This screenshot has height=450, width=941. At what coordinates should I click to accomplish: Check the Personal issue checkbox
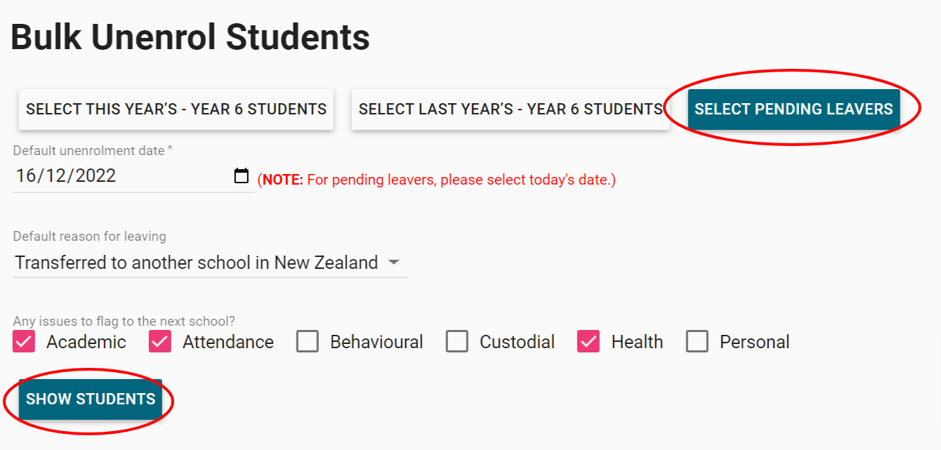[697, 342]
